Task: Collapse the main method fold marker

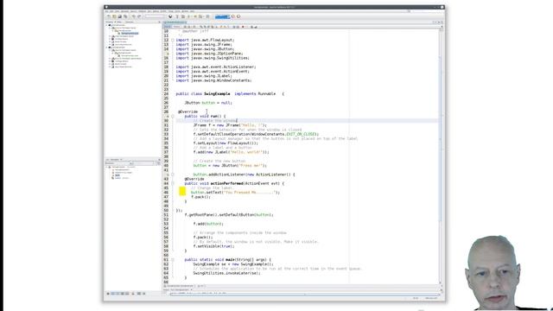Action: click(x=173, y=259)
